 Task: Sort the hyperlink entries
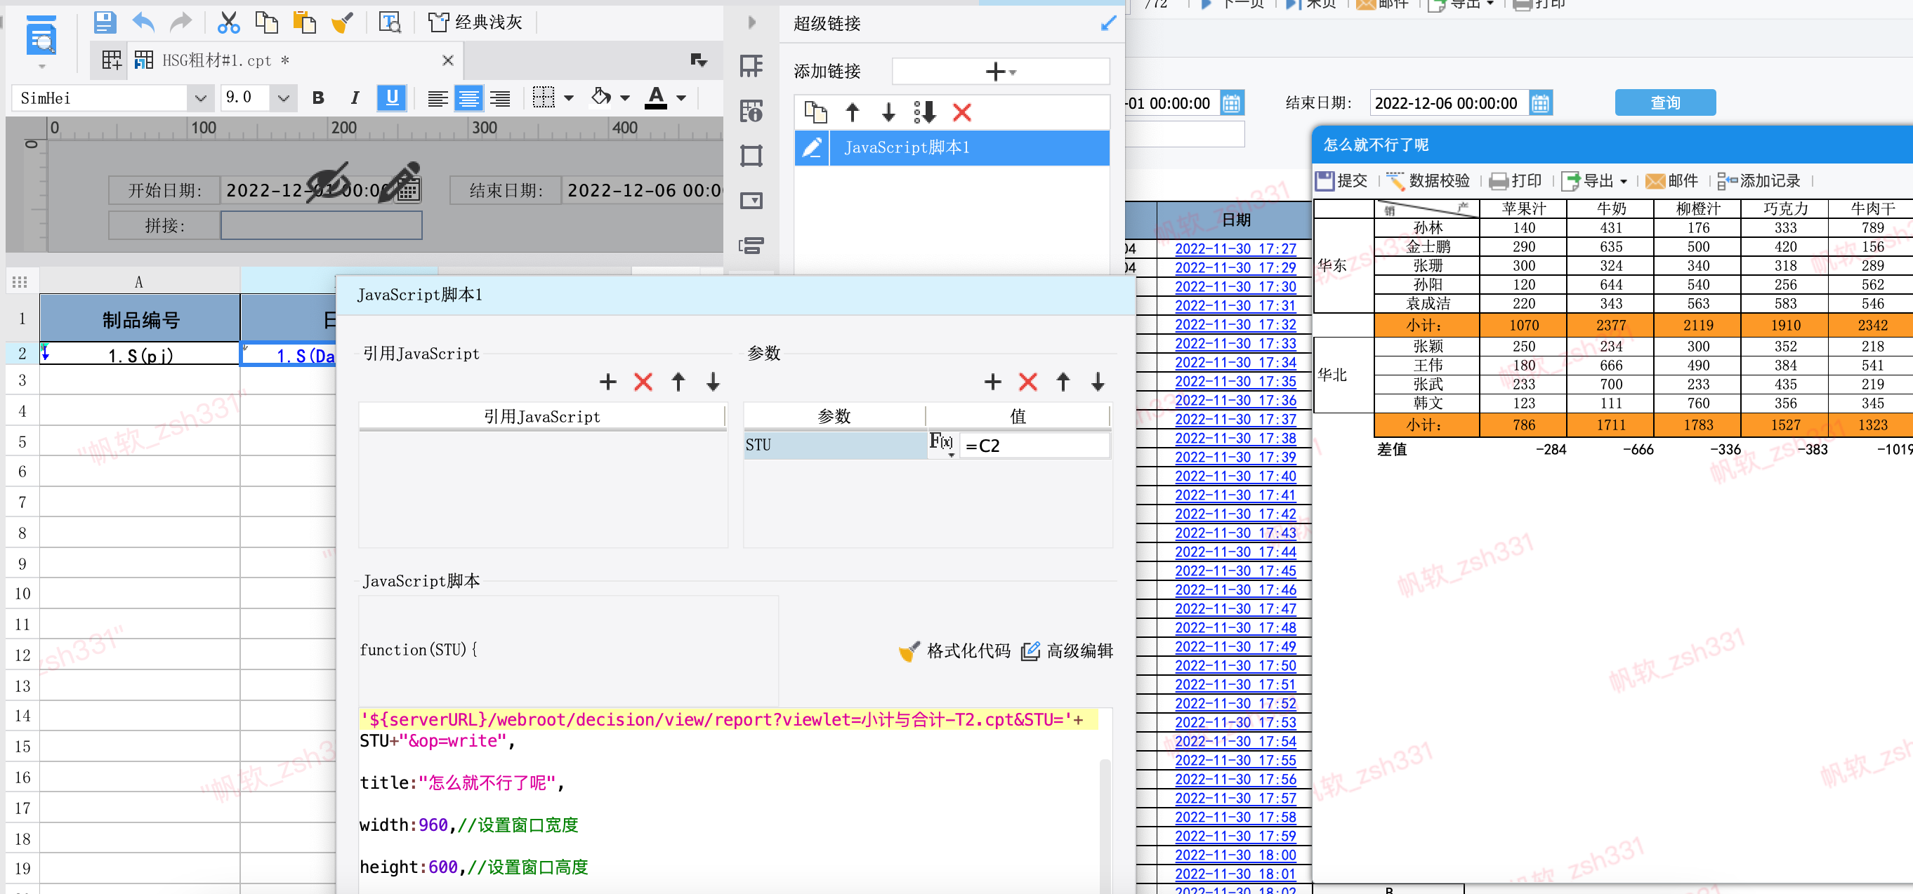click(925, 113)
